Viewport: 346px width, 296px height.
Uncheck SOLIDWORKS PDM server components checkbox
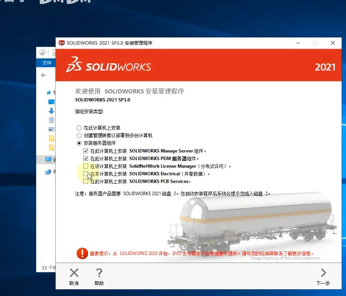pos(86,158)
